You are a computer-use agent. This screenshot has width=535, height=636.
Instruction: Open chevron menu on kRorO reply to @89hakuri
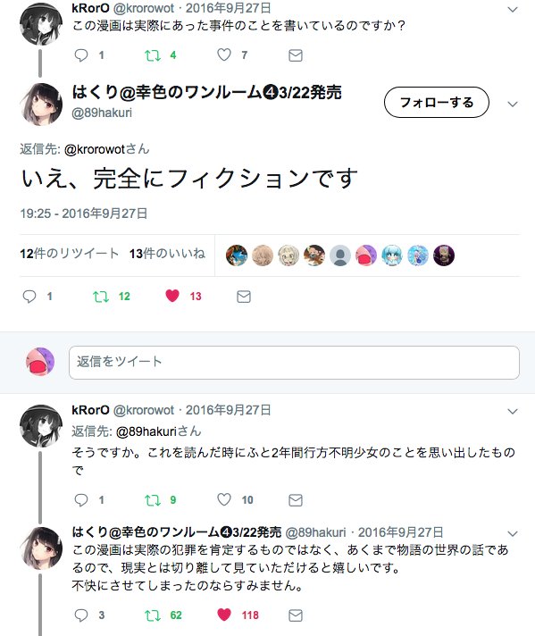pos(513,411)
